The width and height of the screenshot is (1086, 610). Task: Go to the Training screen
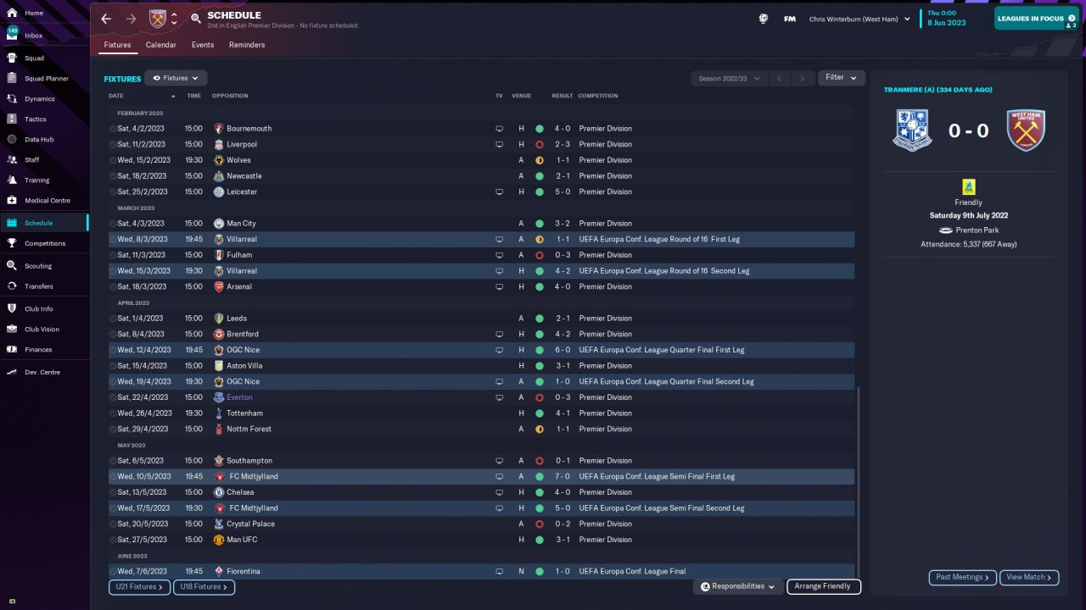[36, 180]
